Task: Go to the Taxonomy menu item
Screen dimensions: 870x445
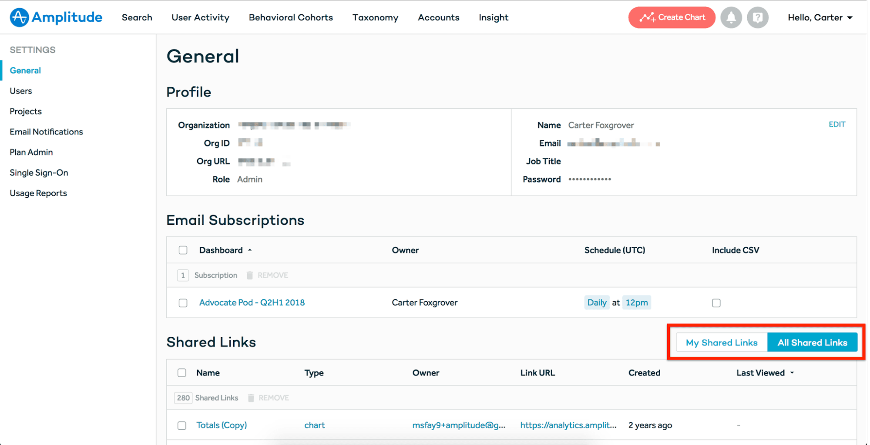Action: (375, 17)
